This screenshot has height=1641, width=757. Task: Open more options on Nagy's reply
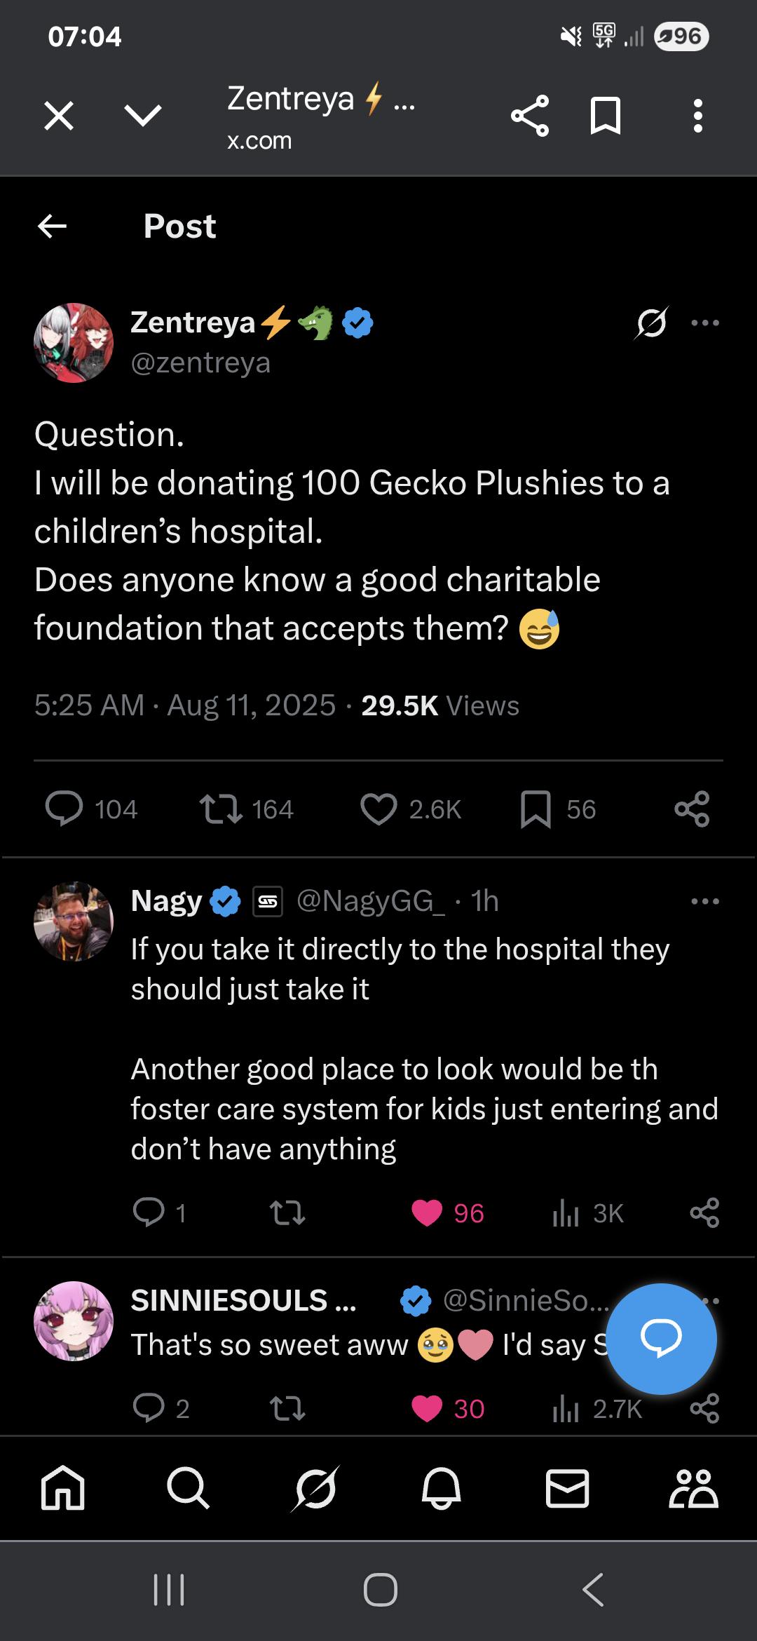705,901
